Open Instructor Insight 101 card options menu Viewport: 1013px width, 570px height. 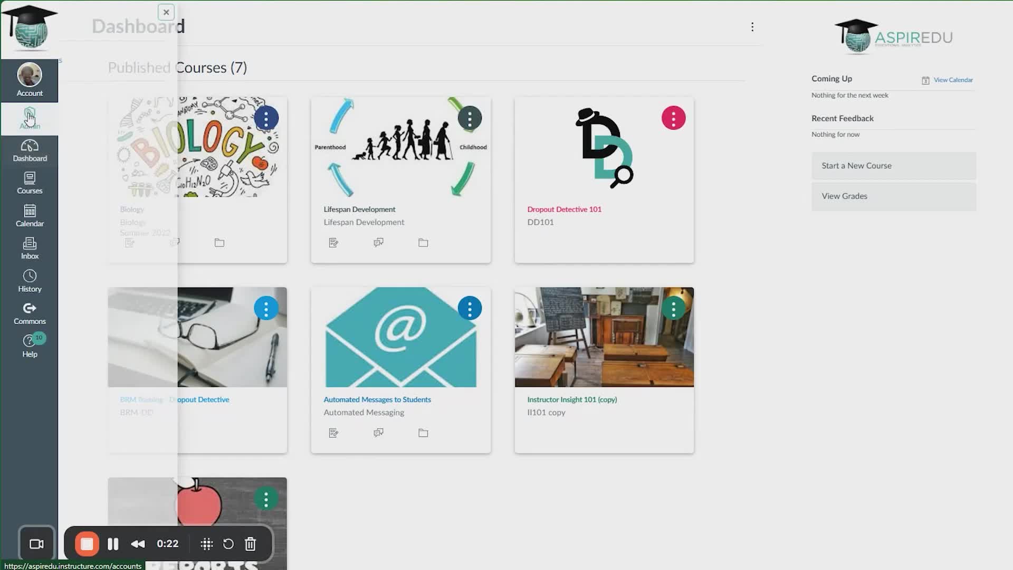[x=673, y=308]
